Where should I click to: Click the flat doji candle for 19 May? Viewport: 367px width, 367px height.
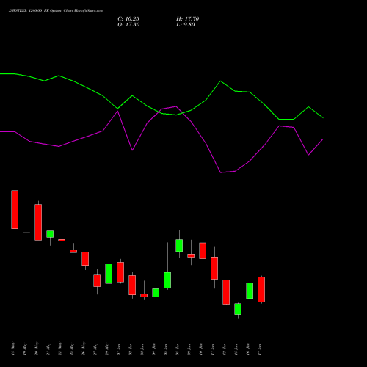tap(26, 233)
